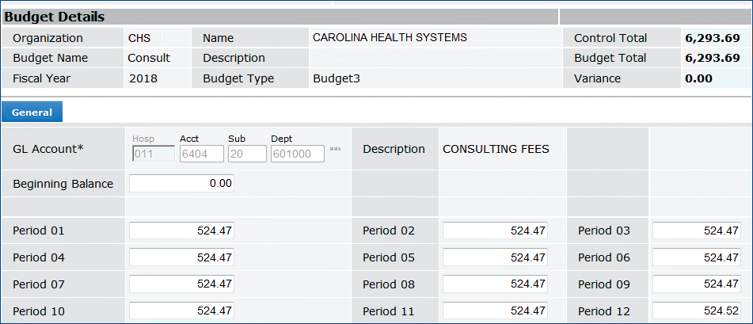Click into the Period 02 amount field

tap(495, 231)
